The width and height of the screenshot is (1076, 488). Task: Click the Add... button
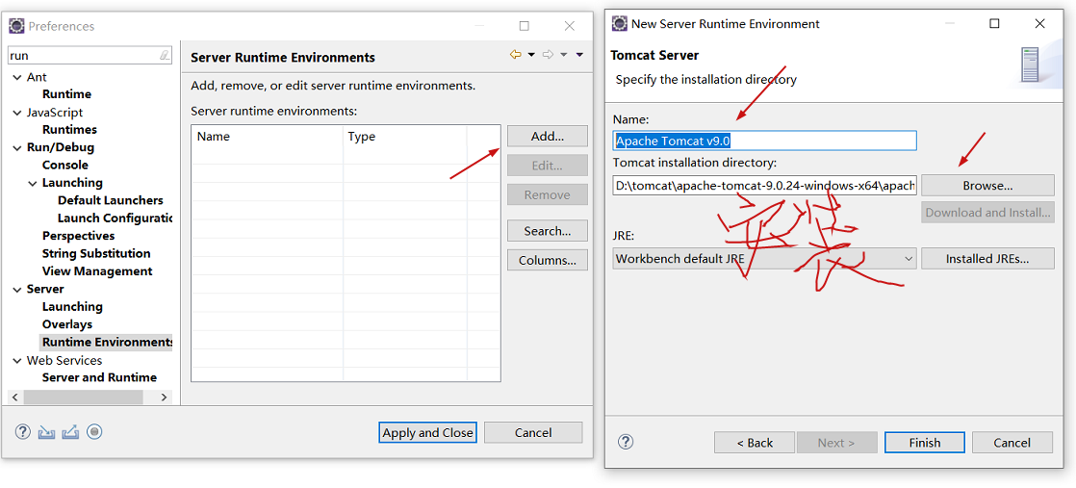coord(547,136)
